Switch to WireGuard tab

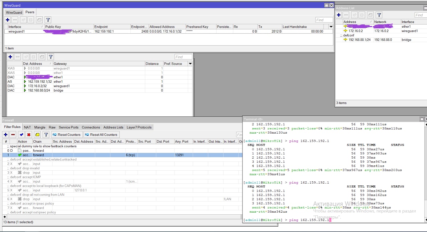click(14, 13)
